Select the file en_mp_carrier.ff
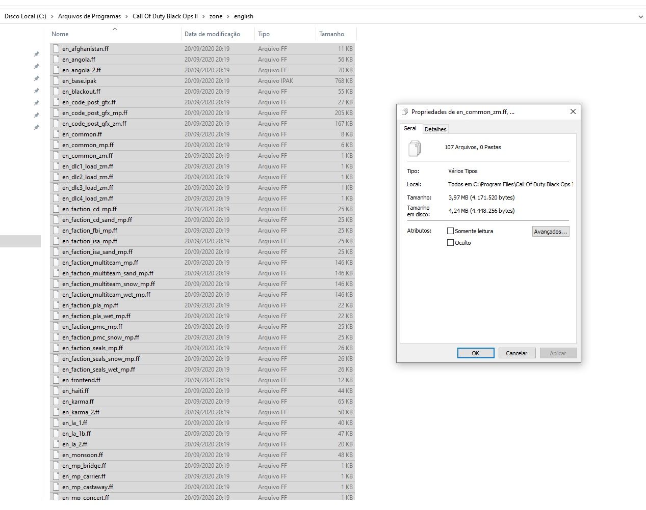Viewport: 646px width, 510px height. [x=202, y=476]
